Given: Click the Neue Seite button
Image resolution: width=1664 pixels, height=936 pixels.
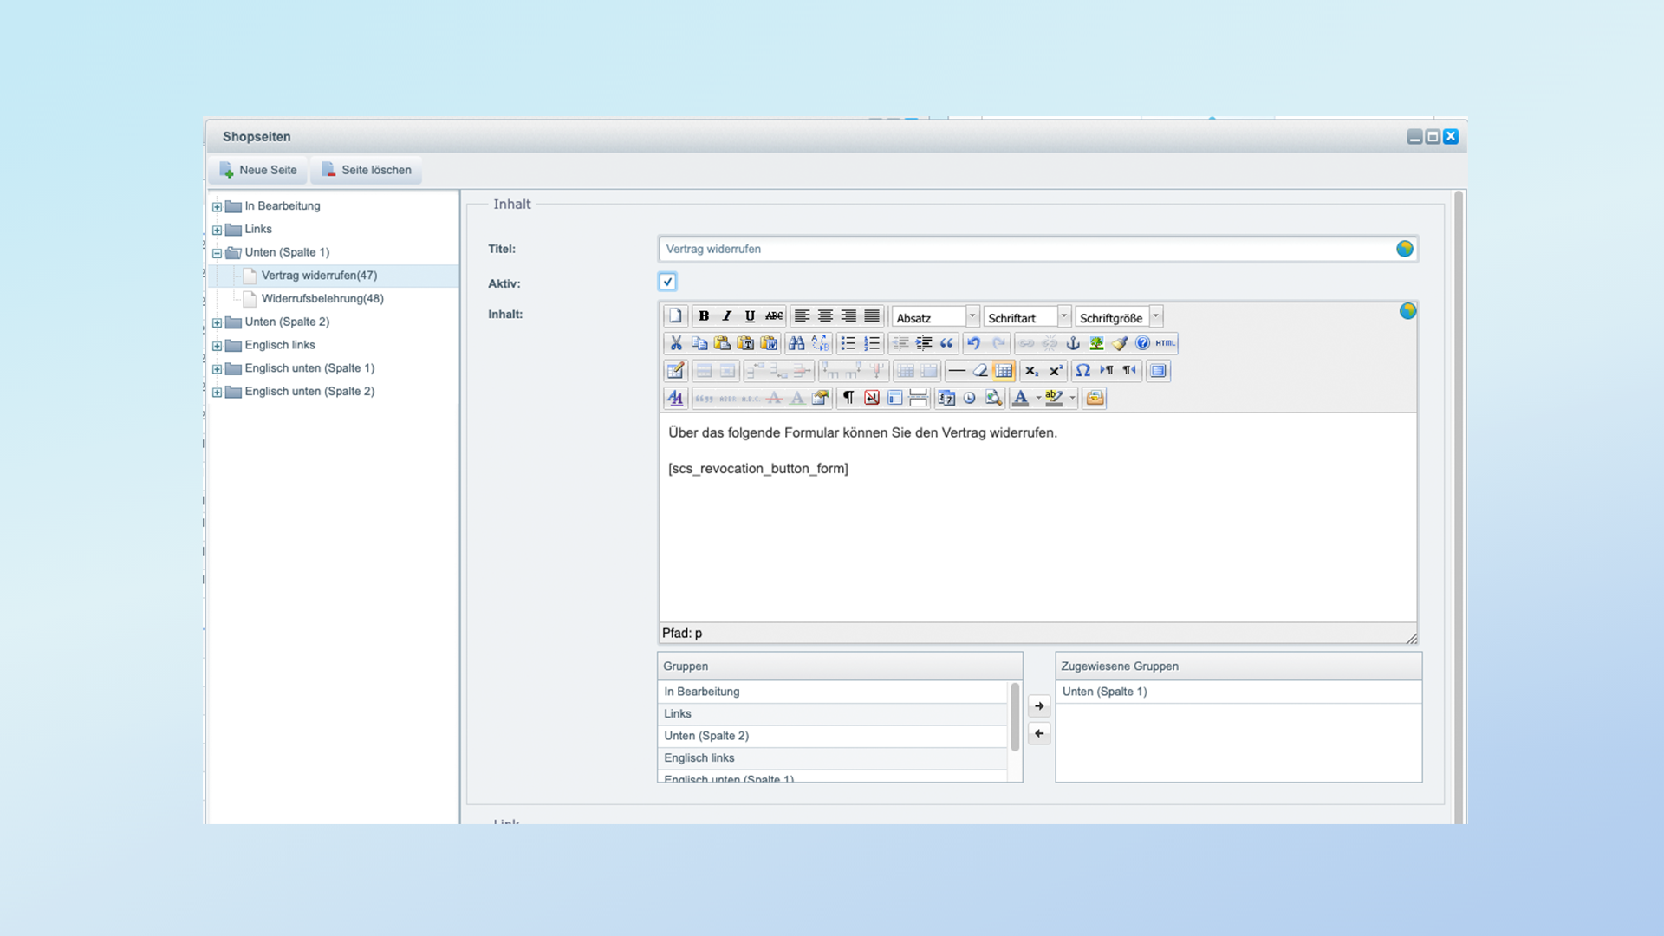Looking at the screenshot, I should [x=257, y=170].
